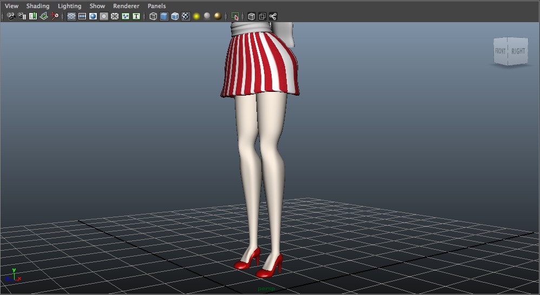The height and width of the screenshot is (295, 540).
Task: Toggle the safe action icon
Action: 126,16
